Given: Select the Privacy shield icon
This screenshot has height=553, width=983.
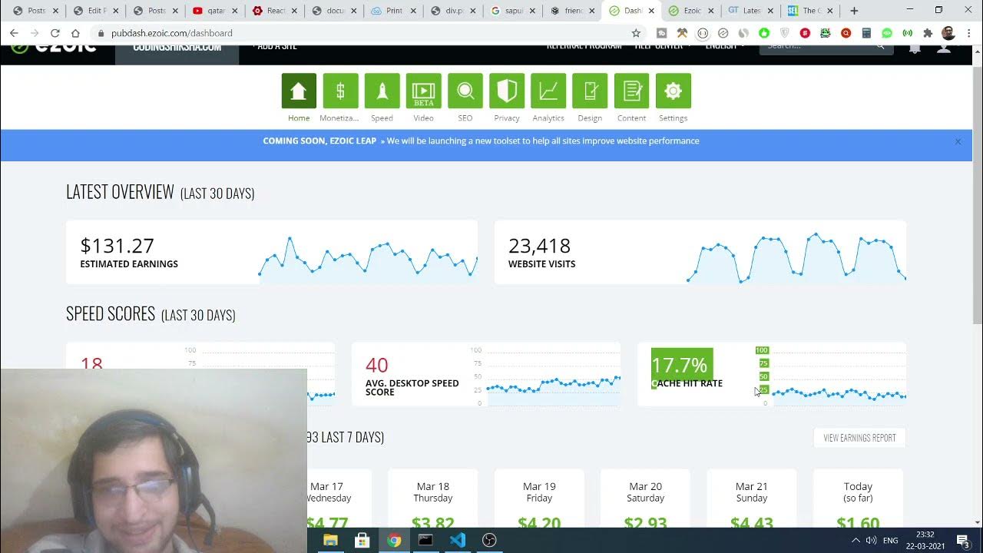Looking at the screenshot, I should coord(506,91).
